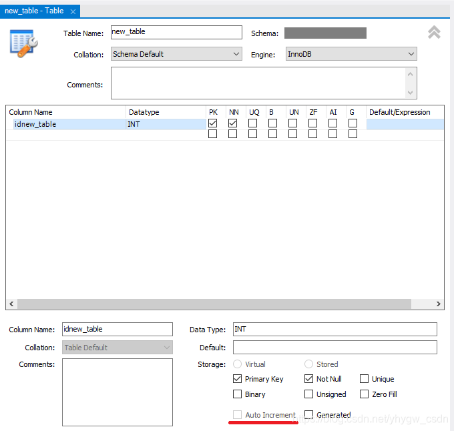Screen dimensions: 454x431
Task: Check AI for idnew_table row
Action: 332,123
